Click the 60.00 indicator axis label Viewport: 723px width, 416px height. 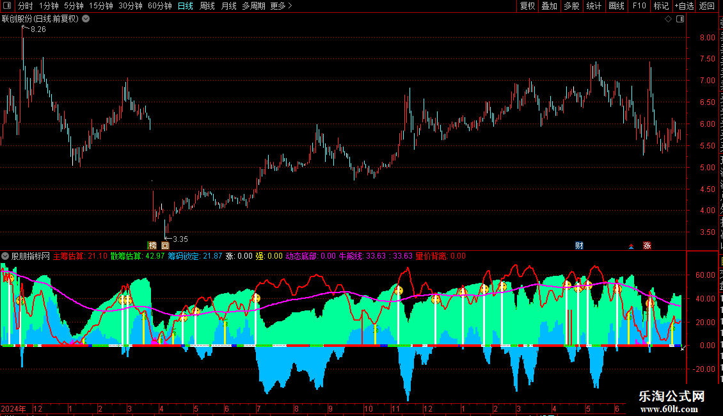click(x=706, y=275)
